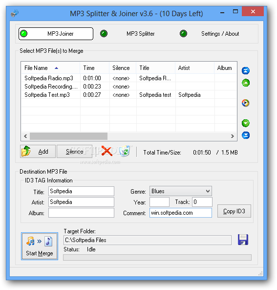
Task: Select the Softpedia Radio.mp3 row
Action: pos(129,78)
